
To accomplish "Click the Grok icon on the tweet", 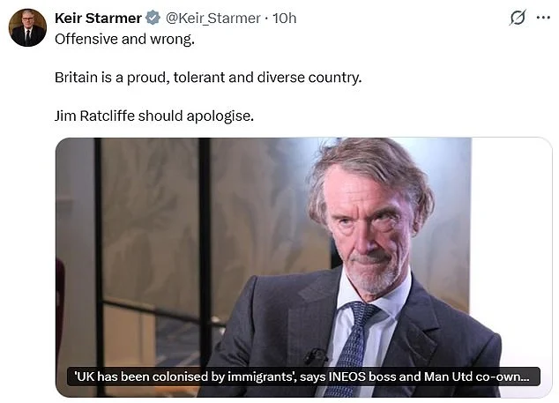I will click(519, 18).
